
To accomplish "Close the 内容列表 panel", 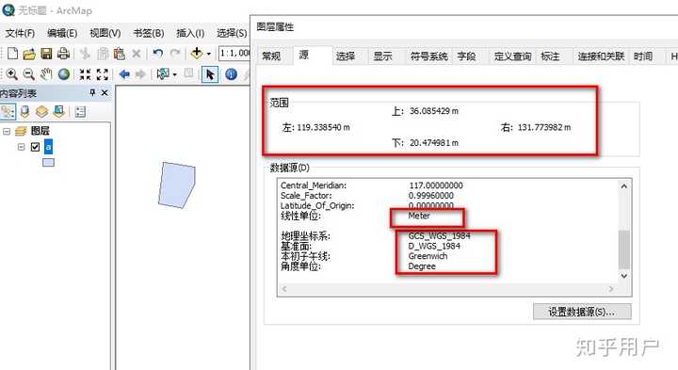I will 105,93.
